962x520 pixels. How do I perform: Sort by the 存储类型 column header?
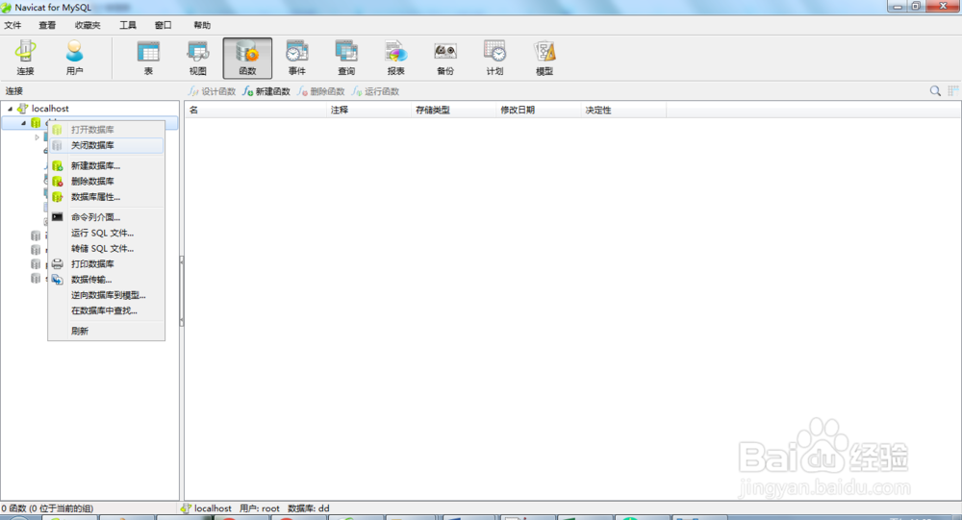pos(453,110)
